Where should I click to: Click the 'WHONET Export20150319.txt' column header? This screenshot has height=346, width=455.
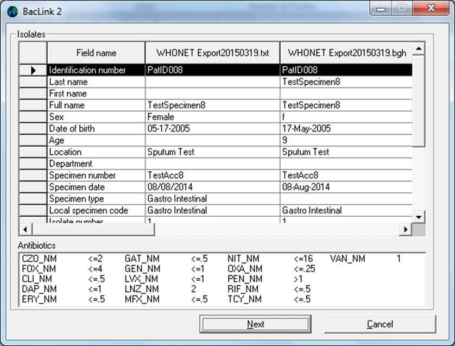tap(212, 53)
